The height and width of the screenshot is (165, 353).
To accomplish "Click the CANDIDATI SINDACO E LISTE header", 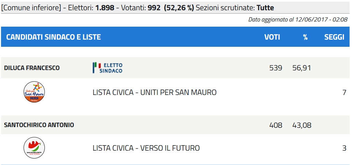I will coord(53,37).
